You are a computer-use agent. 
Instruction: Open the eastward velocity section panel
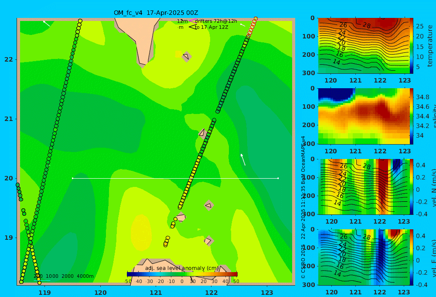pos(364,257)
